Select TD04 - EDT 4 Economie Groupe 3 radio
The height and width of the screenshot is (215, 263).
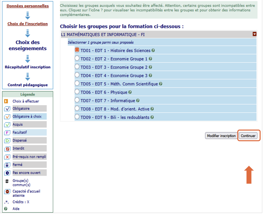(77, 75)
